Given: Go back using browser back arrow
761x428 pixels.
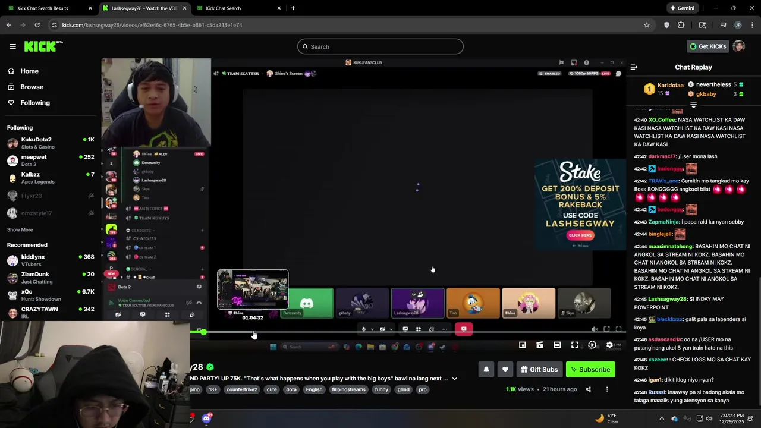Looking at the screenshot, I should pyautogui.click(x=9, y=25).
